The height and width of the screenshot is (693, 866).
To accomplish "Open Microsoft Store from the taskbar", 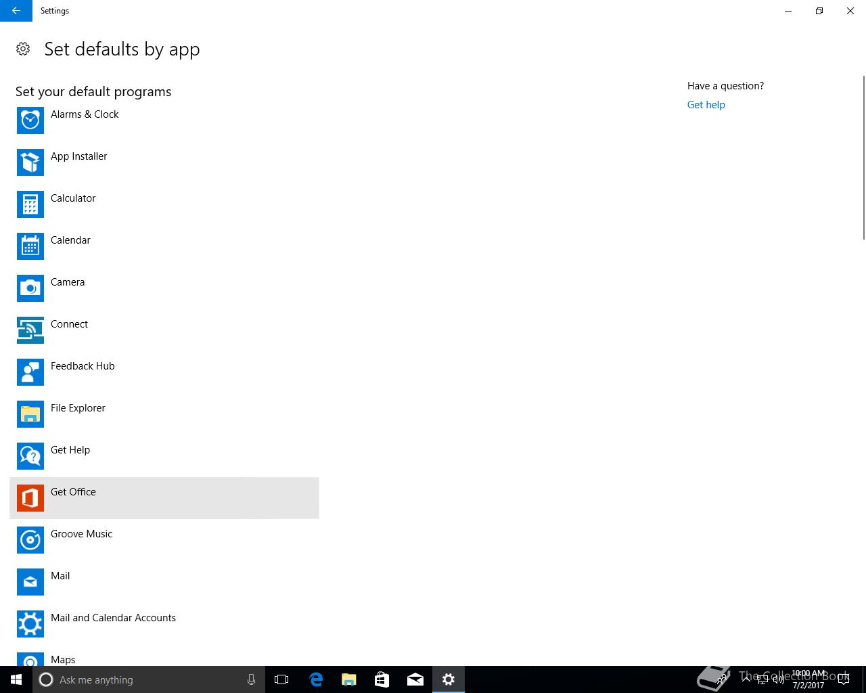I will coord(382,679).
